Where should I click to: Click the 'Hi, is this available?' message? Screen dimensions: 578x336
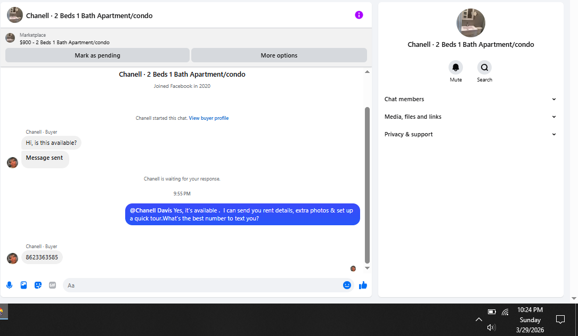click(51, 143)
